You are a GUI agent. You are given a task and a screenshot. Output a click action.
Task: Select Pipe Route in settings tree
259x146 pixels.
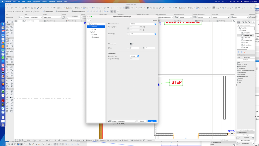point(94,24)
